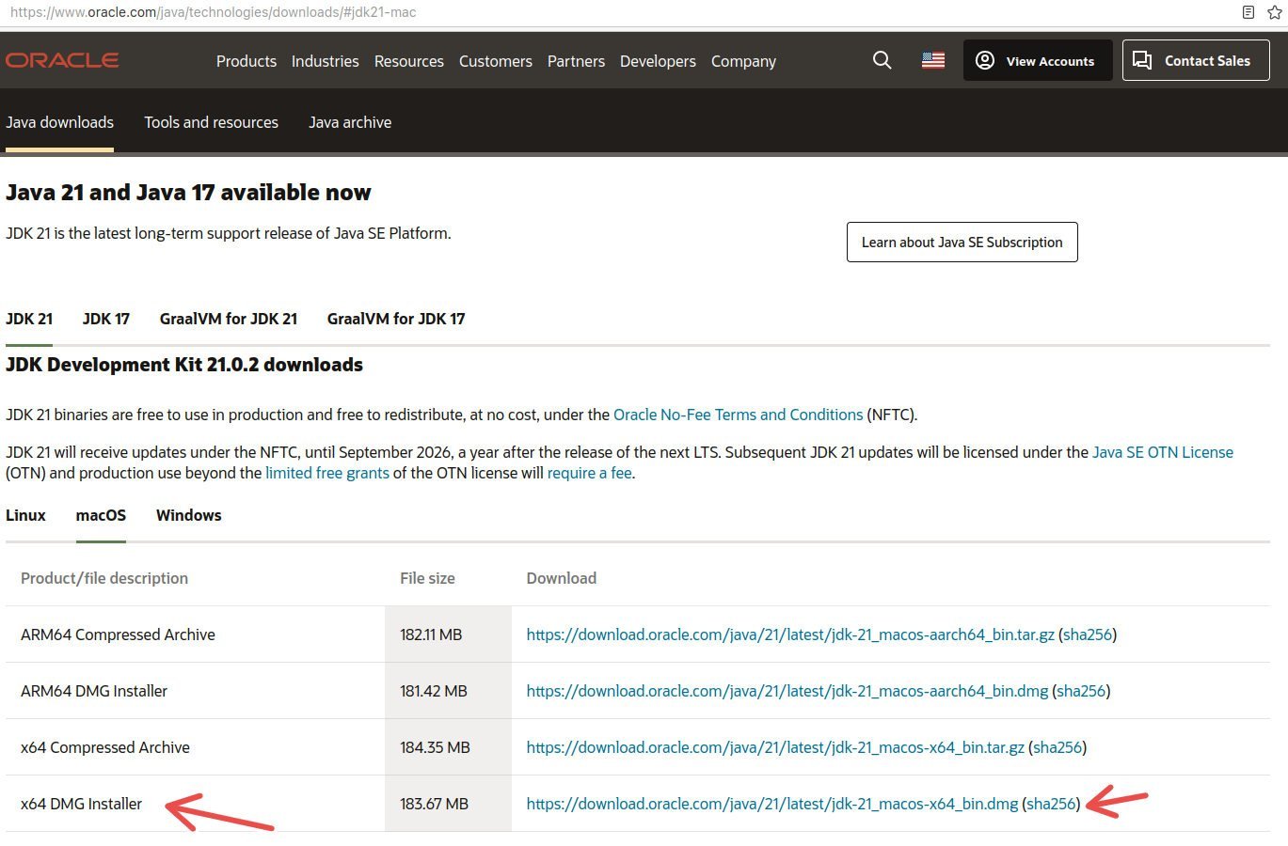Open require a fee link
The image size is (1288, 846).
coord(590,473)
